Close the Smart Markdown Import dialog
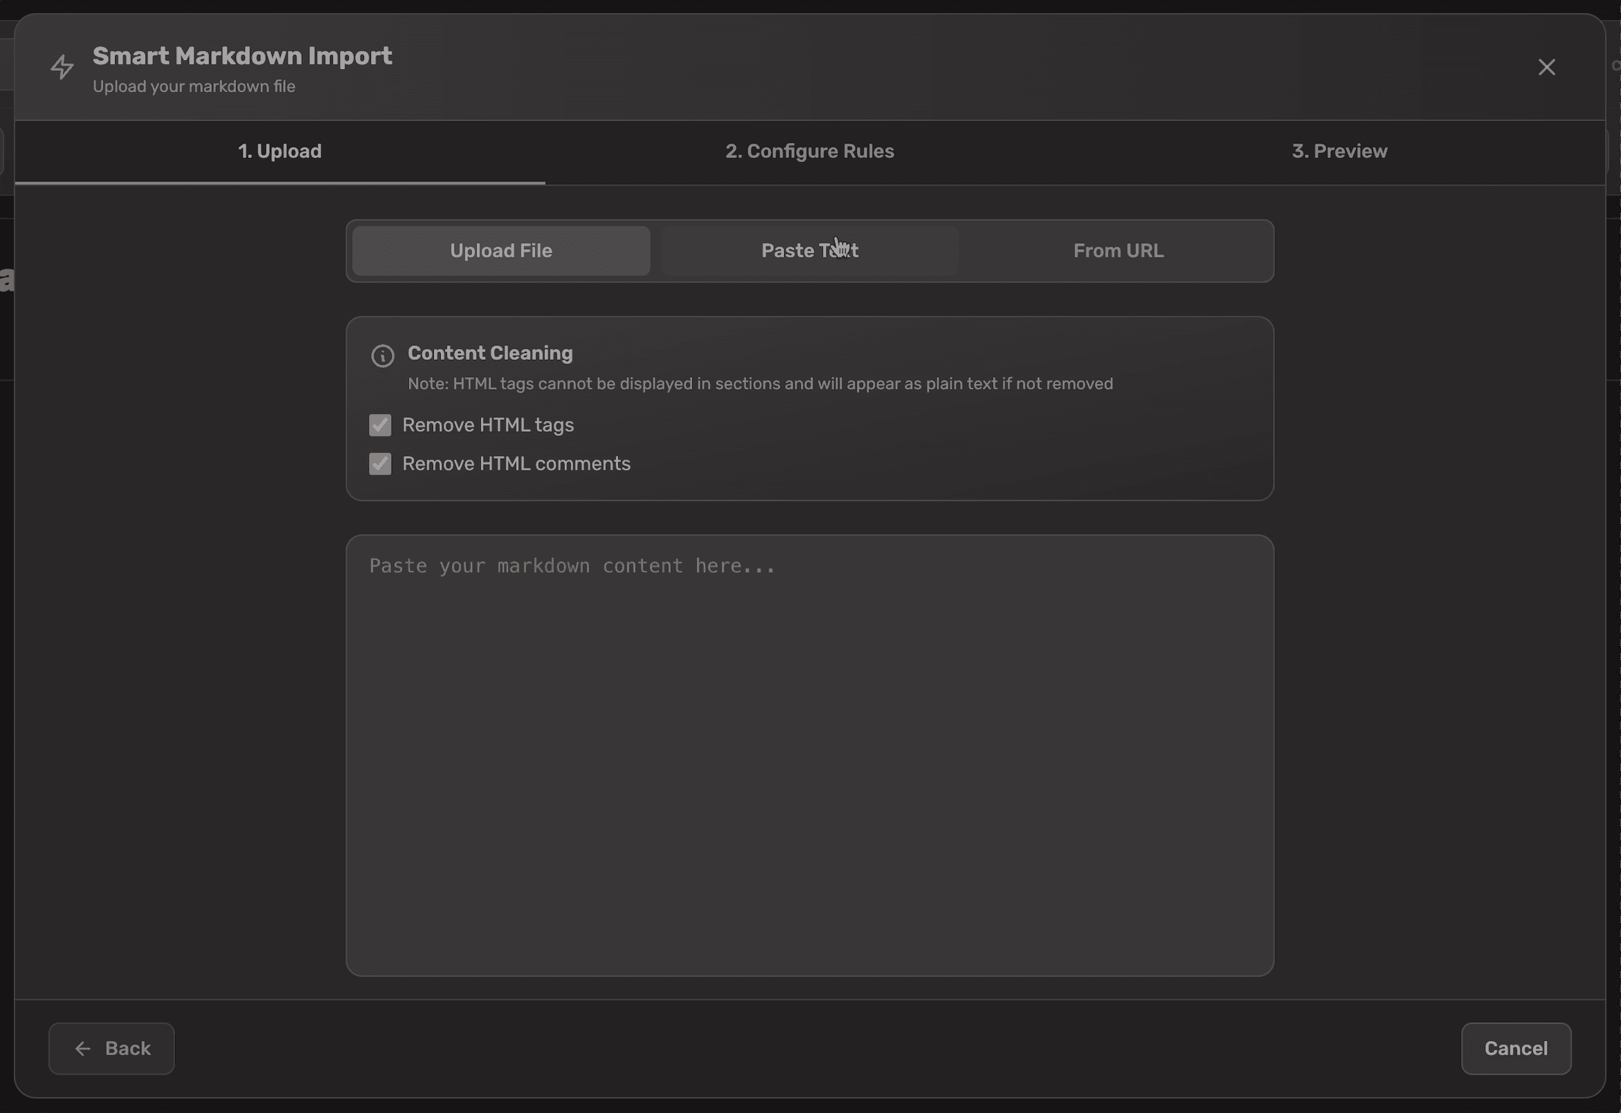This screenshot has height=1113, width=1621. (1547, 67)
